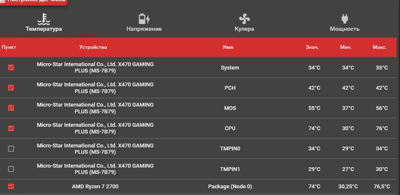Image resolution: width=400 pixels, height=195 pixels.
Task: Click the Имя column header
Action: coord(228,47)
